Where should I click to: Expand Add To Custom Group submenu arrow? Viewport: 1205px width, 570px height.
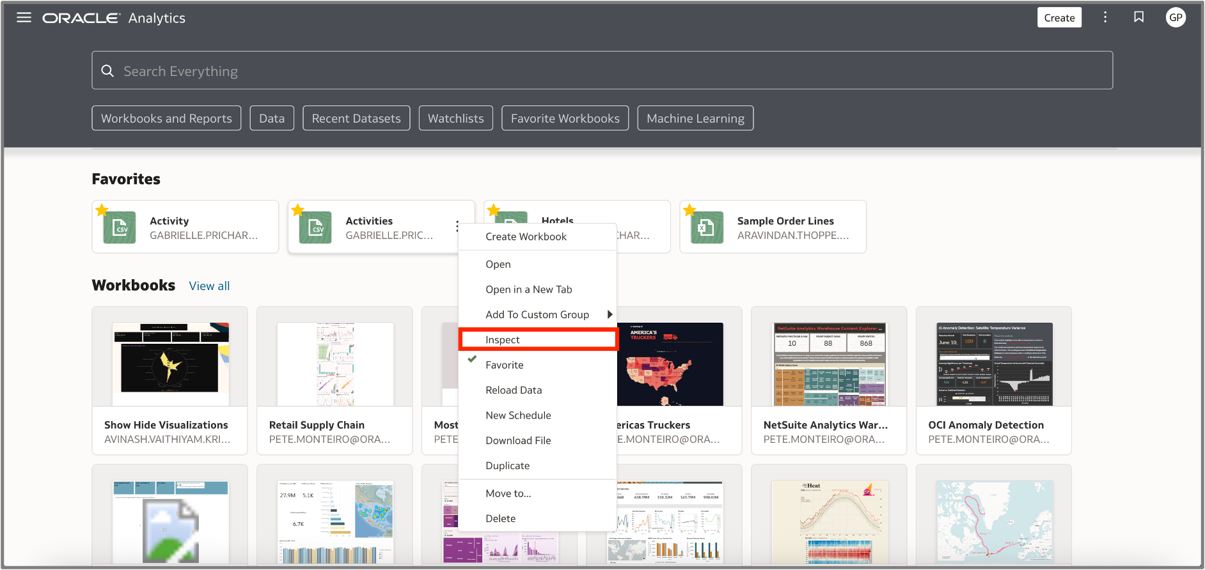pyautogui.click(x=610, y=314)
